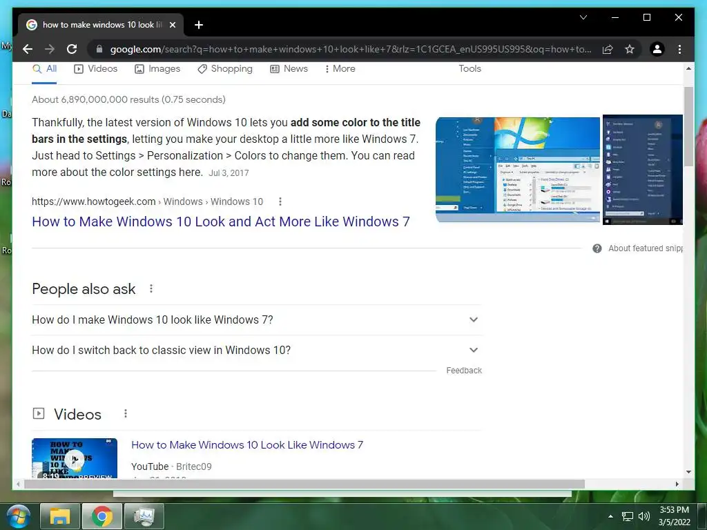Open a new tab with the plus button
The height and width of the screenshot is (530, 707).
(198, 25)
